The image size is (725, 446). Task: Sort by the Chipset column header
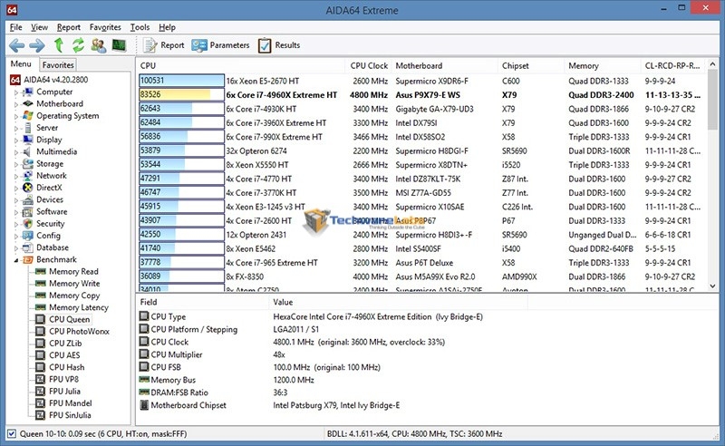click(531, 65)
